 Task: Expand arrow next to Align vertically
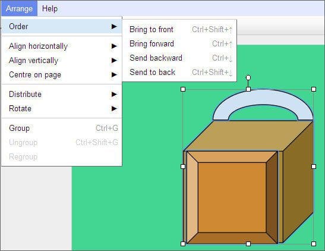tap(114, 60)
